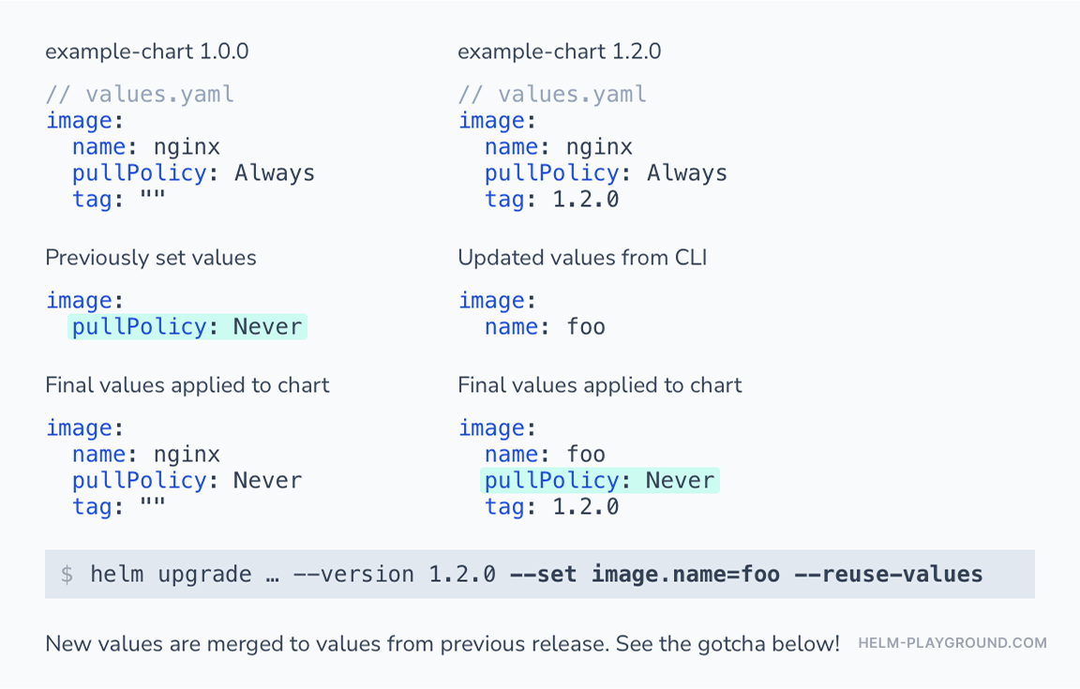Click the right Final values applied to chart heading
The width and height of the screenshot is (1080, 689).
pos(600,385)
